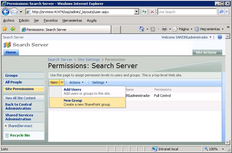Open the Ayuda menu
This screenshot has height=153, width=232.
[92, 20]
